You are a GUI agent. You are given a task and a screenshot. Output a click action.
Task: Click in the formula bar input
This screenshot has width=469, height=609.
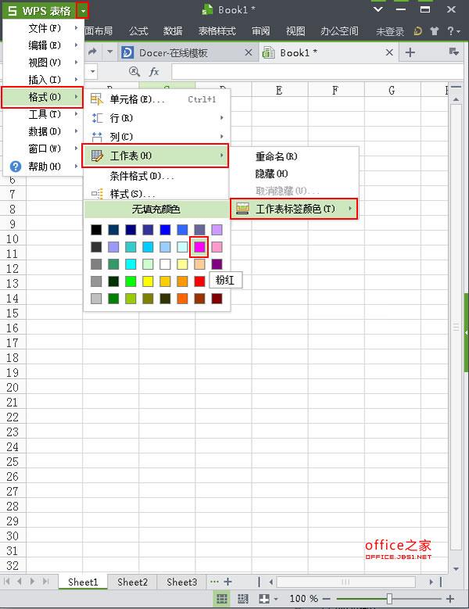(317, 72)
